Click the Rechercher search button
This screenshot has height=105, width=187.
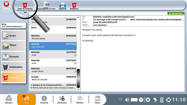tap(176, 14)
